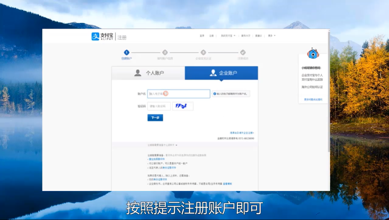Open the 更多 dropdown in top navigation

click(272, 36)
